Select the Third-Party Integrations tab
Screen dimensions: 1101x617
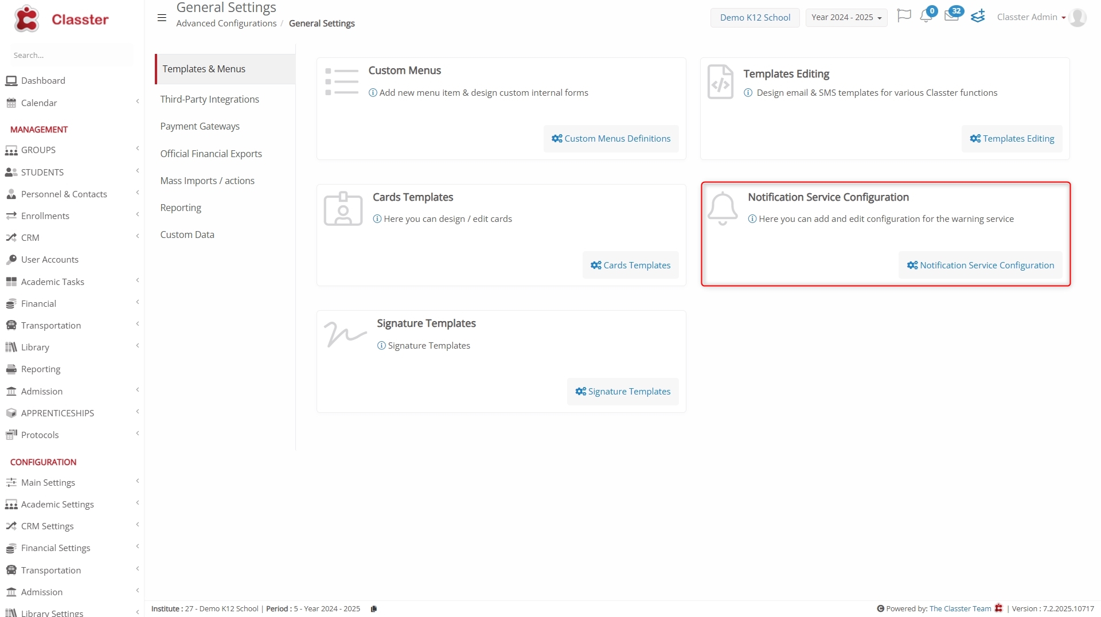[x=210, y=99]
